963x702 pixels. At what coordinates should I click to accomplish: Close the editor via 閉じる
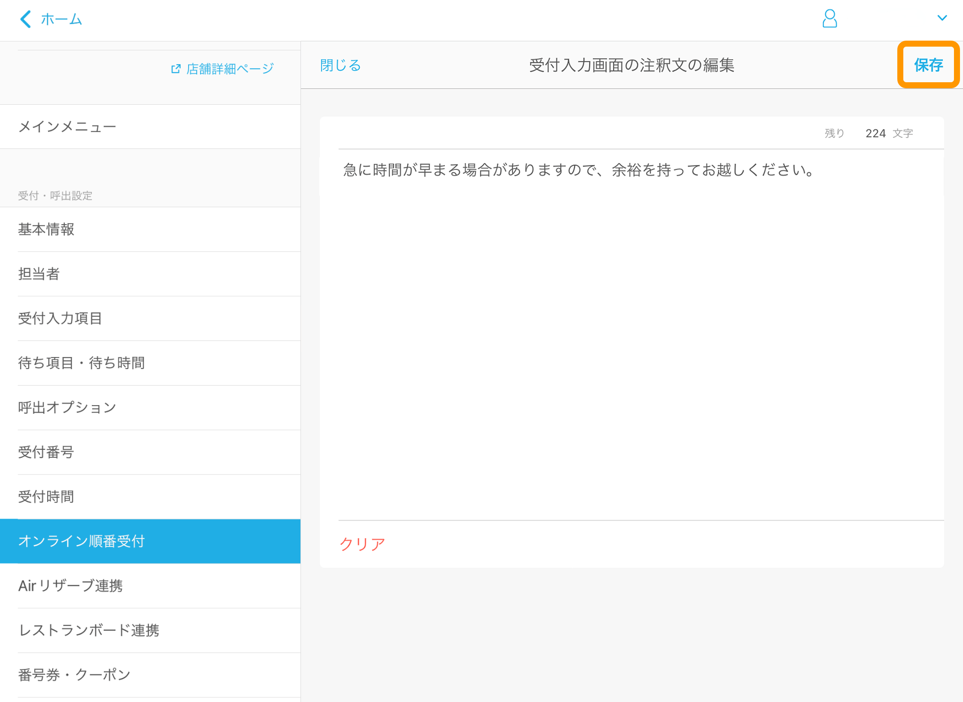(340, 65)
